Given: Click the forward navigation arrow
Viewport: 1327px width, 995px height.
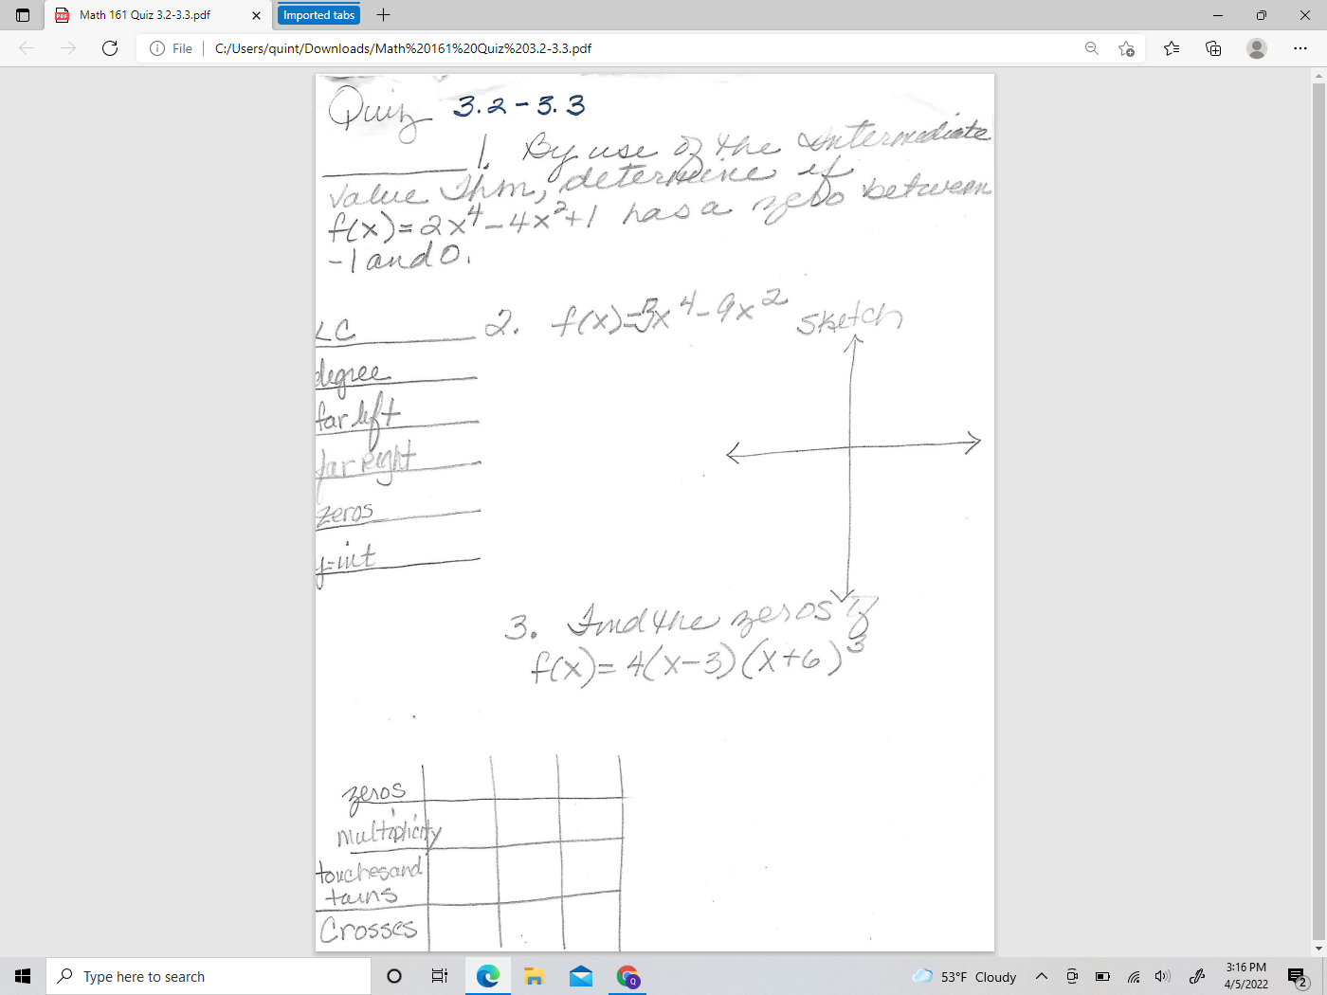Looking at the screenshot, I should point(68,47).
